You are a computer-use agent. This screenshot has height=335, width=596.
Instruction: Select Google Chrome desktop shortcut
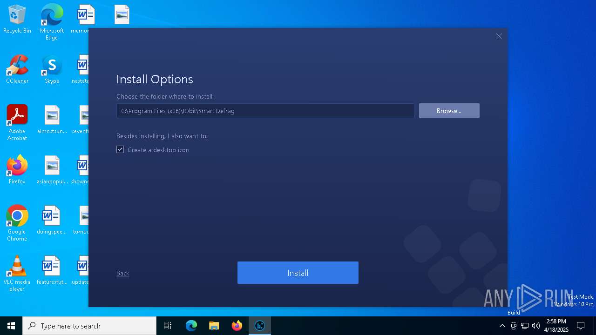pos(17,223)
